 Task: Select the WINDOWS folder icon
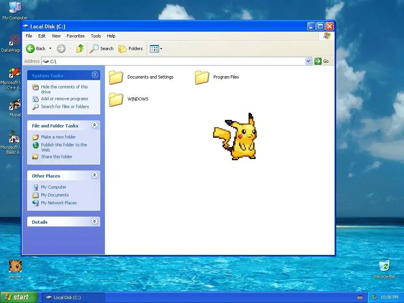(116, 99)
